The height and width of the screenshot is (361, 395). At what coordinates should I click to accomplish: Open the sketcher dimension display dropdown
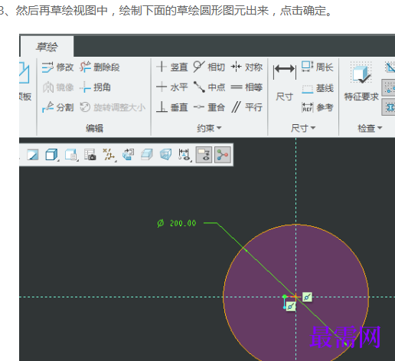click(184, 155)
